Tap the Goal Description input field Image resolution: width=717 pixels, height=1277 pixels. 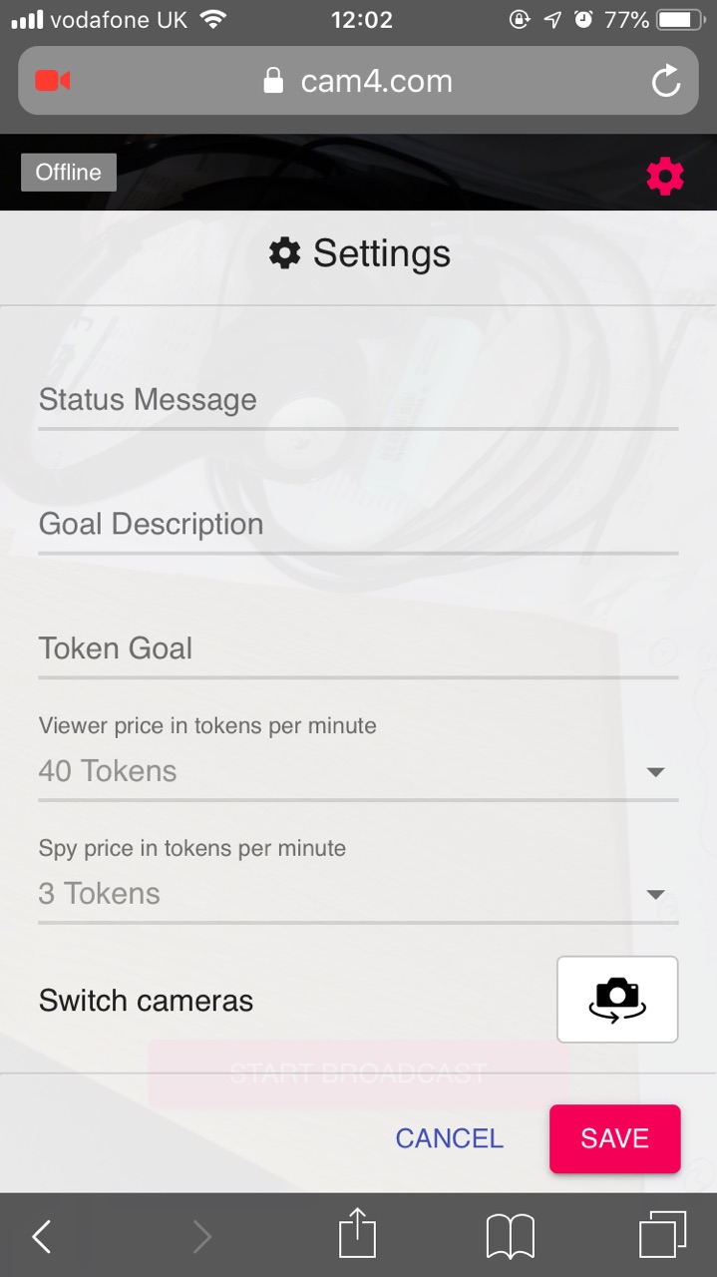tap(357, 525)
